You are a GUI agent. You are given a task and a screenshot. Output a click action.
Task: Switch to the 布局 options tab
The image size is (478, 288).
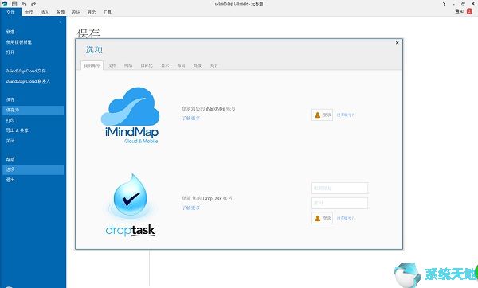pyautogui.click(x=181, y=65)
